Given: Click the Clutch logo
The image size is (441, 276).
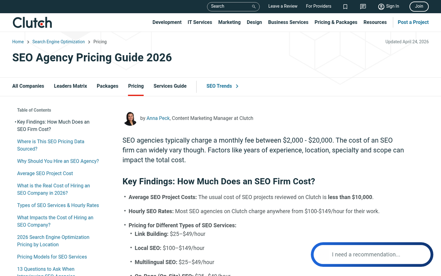Looking at the screenshot, I should 32,22.
